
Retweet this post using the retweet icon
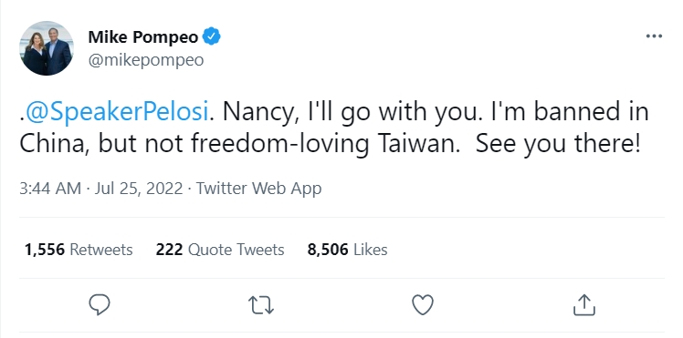(x=261, y=305)
